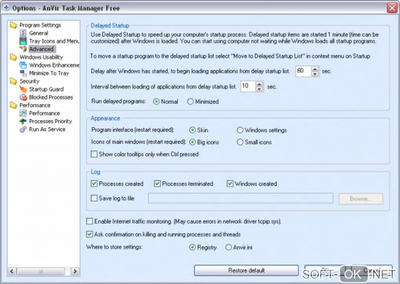400x284 pixels.
Task: Select Normal for run delayed programs
Action: pyautogui.click(x=156, y=102)
